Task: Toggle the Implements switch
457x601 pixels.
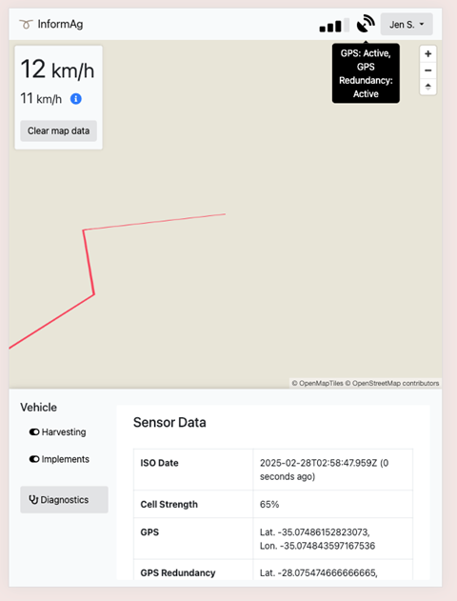Action: pyautogui.click(x=34, y=459)
